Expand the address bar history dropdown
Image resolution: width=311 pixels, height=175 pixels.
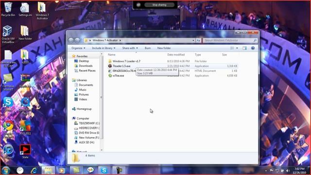point(193,40)
